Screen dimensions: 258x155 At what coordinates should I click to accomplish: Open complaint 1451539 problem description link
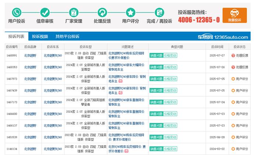[x=126, y=137]
